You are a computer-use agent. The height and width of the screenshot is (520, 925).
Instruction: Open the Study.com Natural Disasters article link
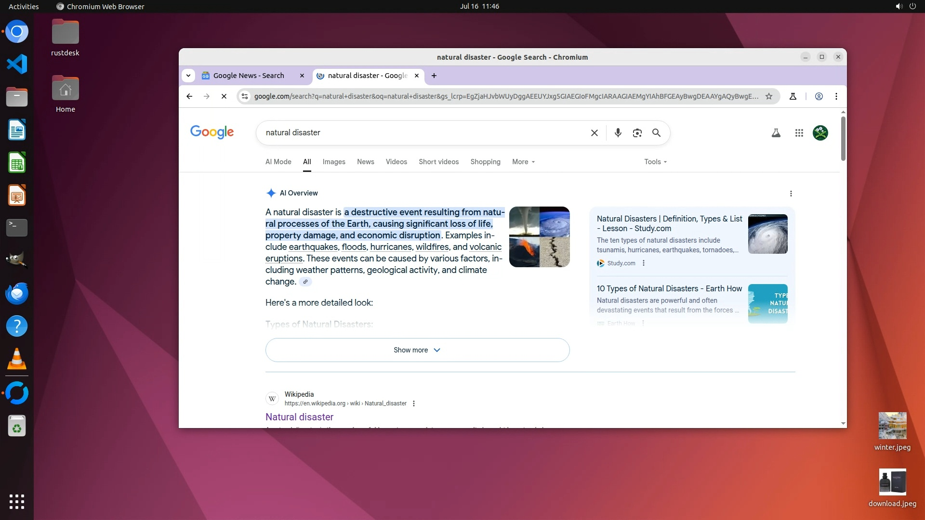click(x=669, y=223)
